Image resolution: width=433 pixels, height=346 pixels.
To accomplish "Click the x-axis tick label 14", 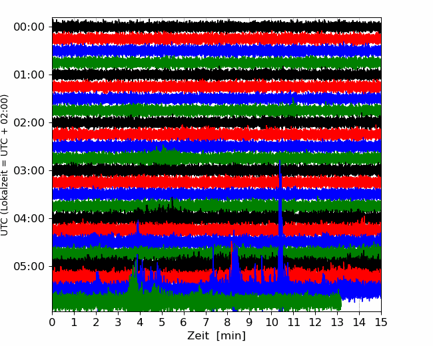I will [x=359, y=322].
